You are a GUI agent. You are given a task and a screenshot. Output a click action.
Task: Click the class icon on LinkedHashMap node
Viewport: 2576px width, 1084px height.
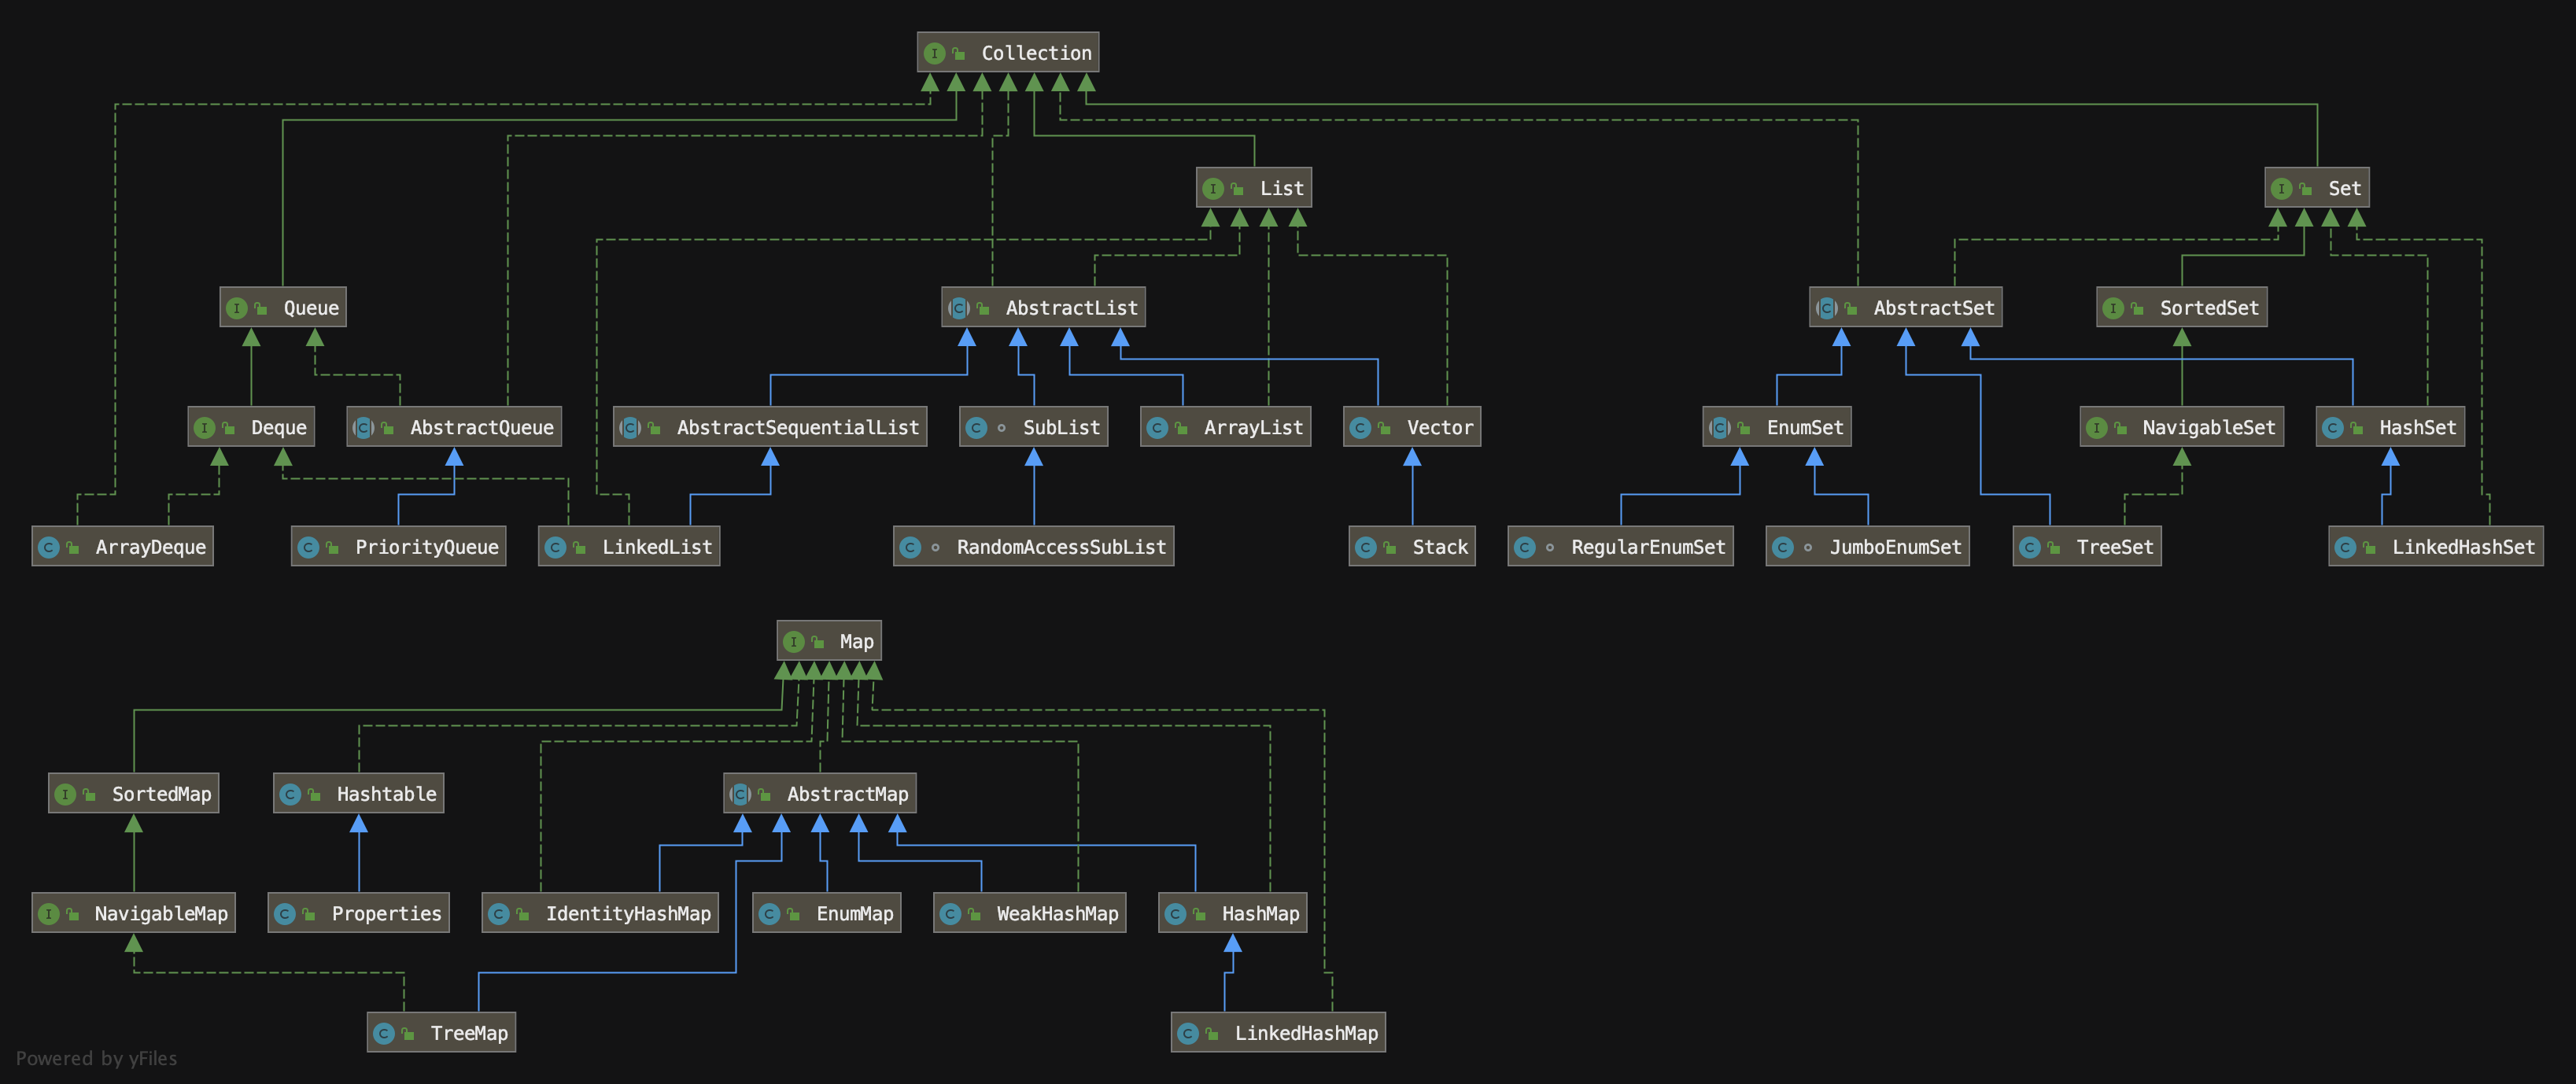(1187, 1034)
